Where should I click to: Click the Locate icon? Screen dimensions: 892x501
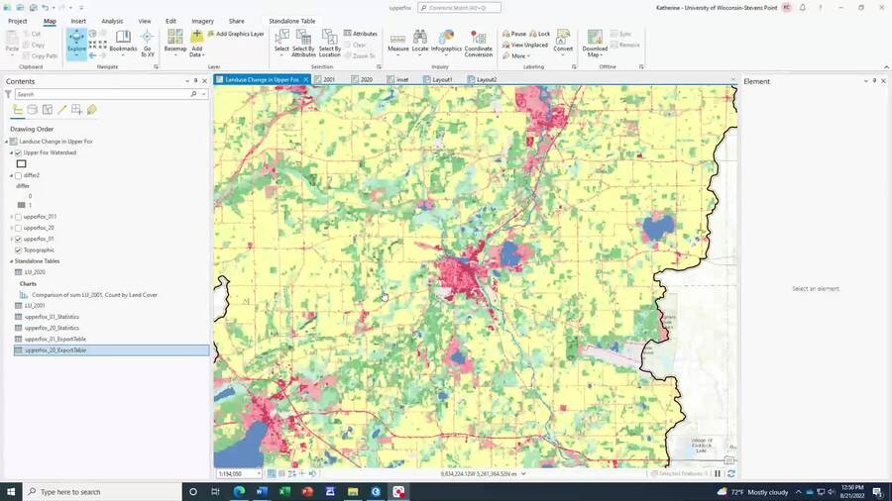(420, 37)
